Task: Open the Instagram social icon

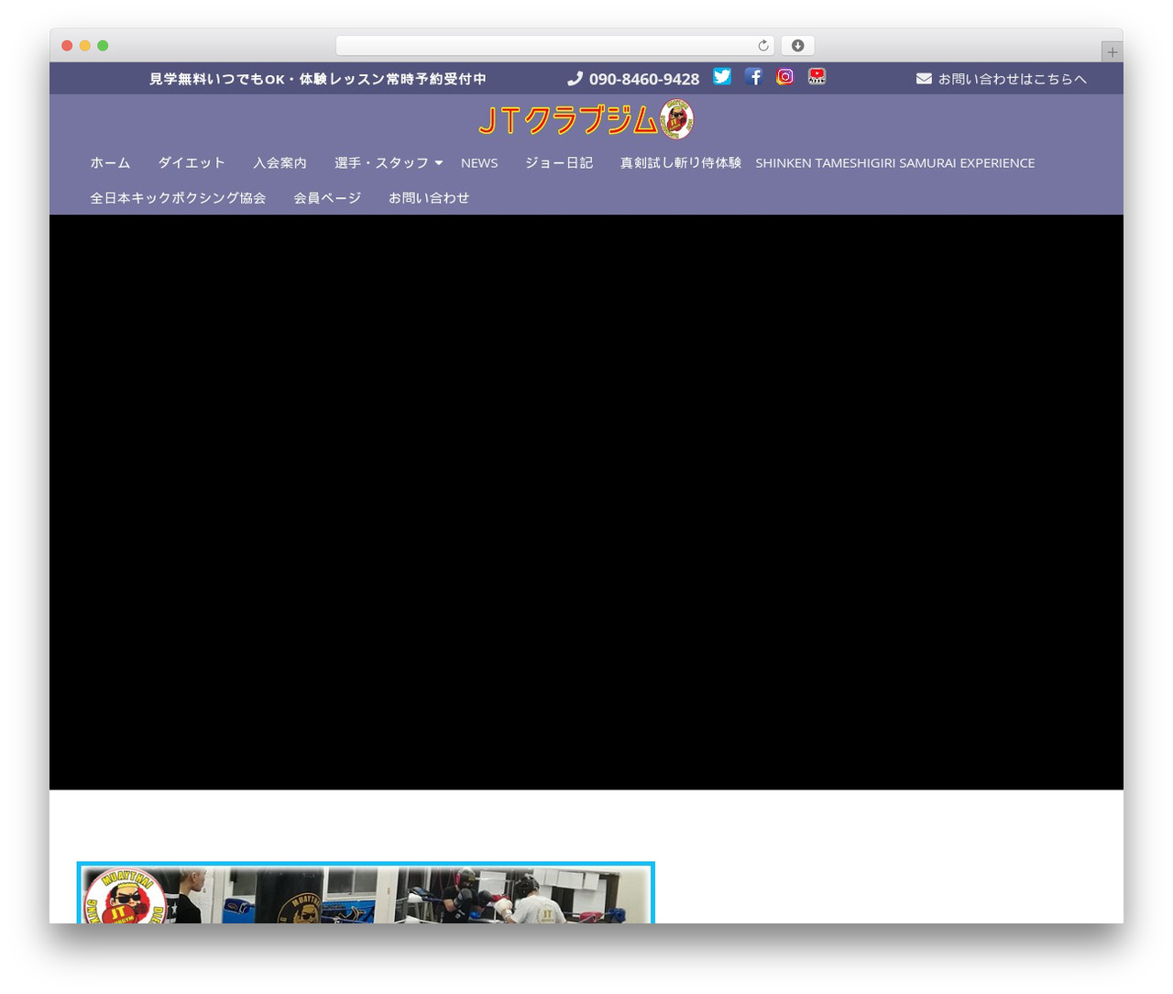Action: (785, 77)
